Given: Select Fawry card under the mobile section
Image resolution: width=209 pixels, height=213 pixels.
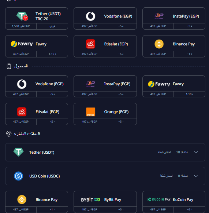Looking at the screenshot, I should click(173, 86).
